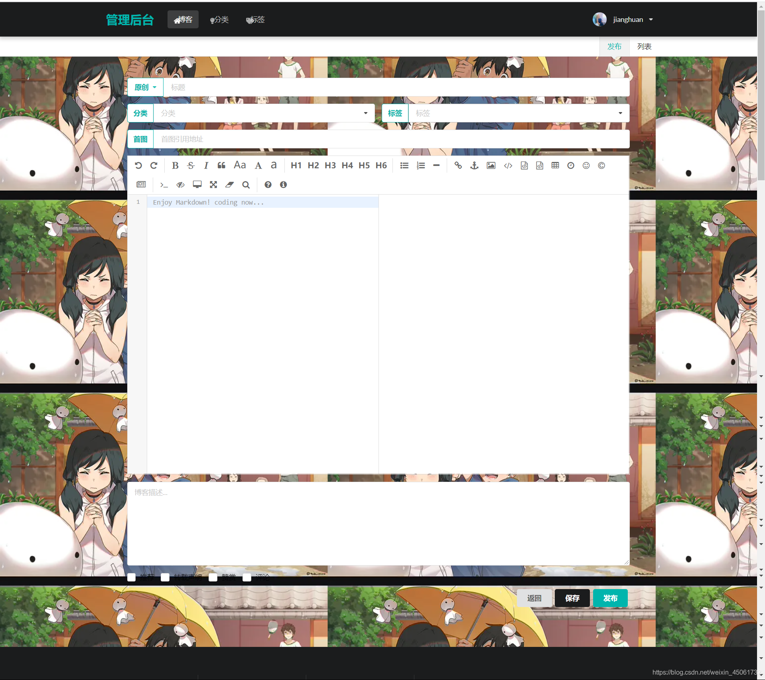Open the 原创 type dropdown

[145, 87]
